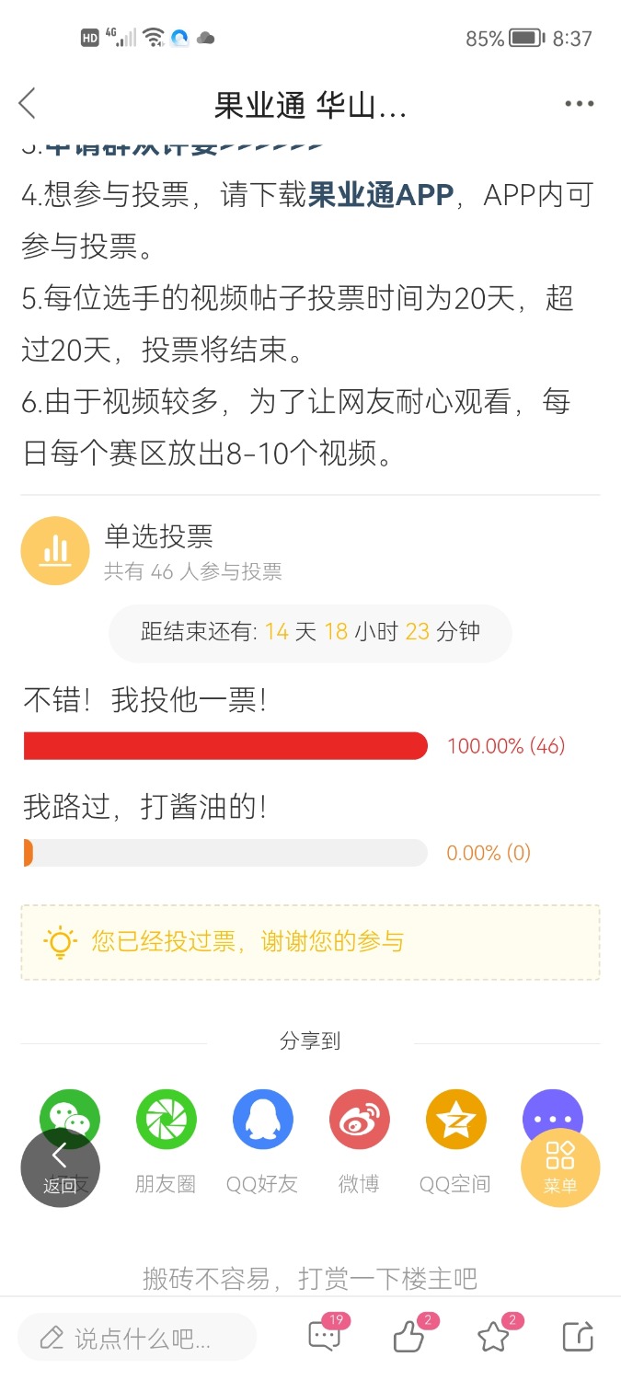Share to QQ好友 penguin icon
Image resolution: width=621 pixels, height=1380 pixels.
pyautogui.click(x=263, y=1120)
